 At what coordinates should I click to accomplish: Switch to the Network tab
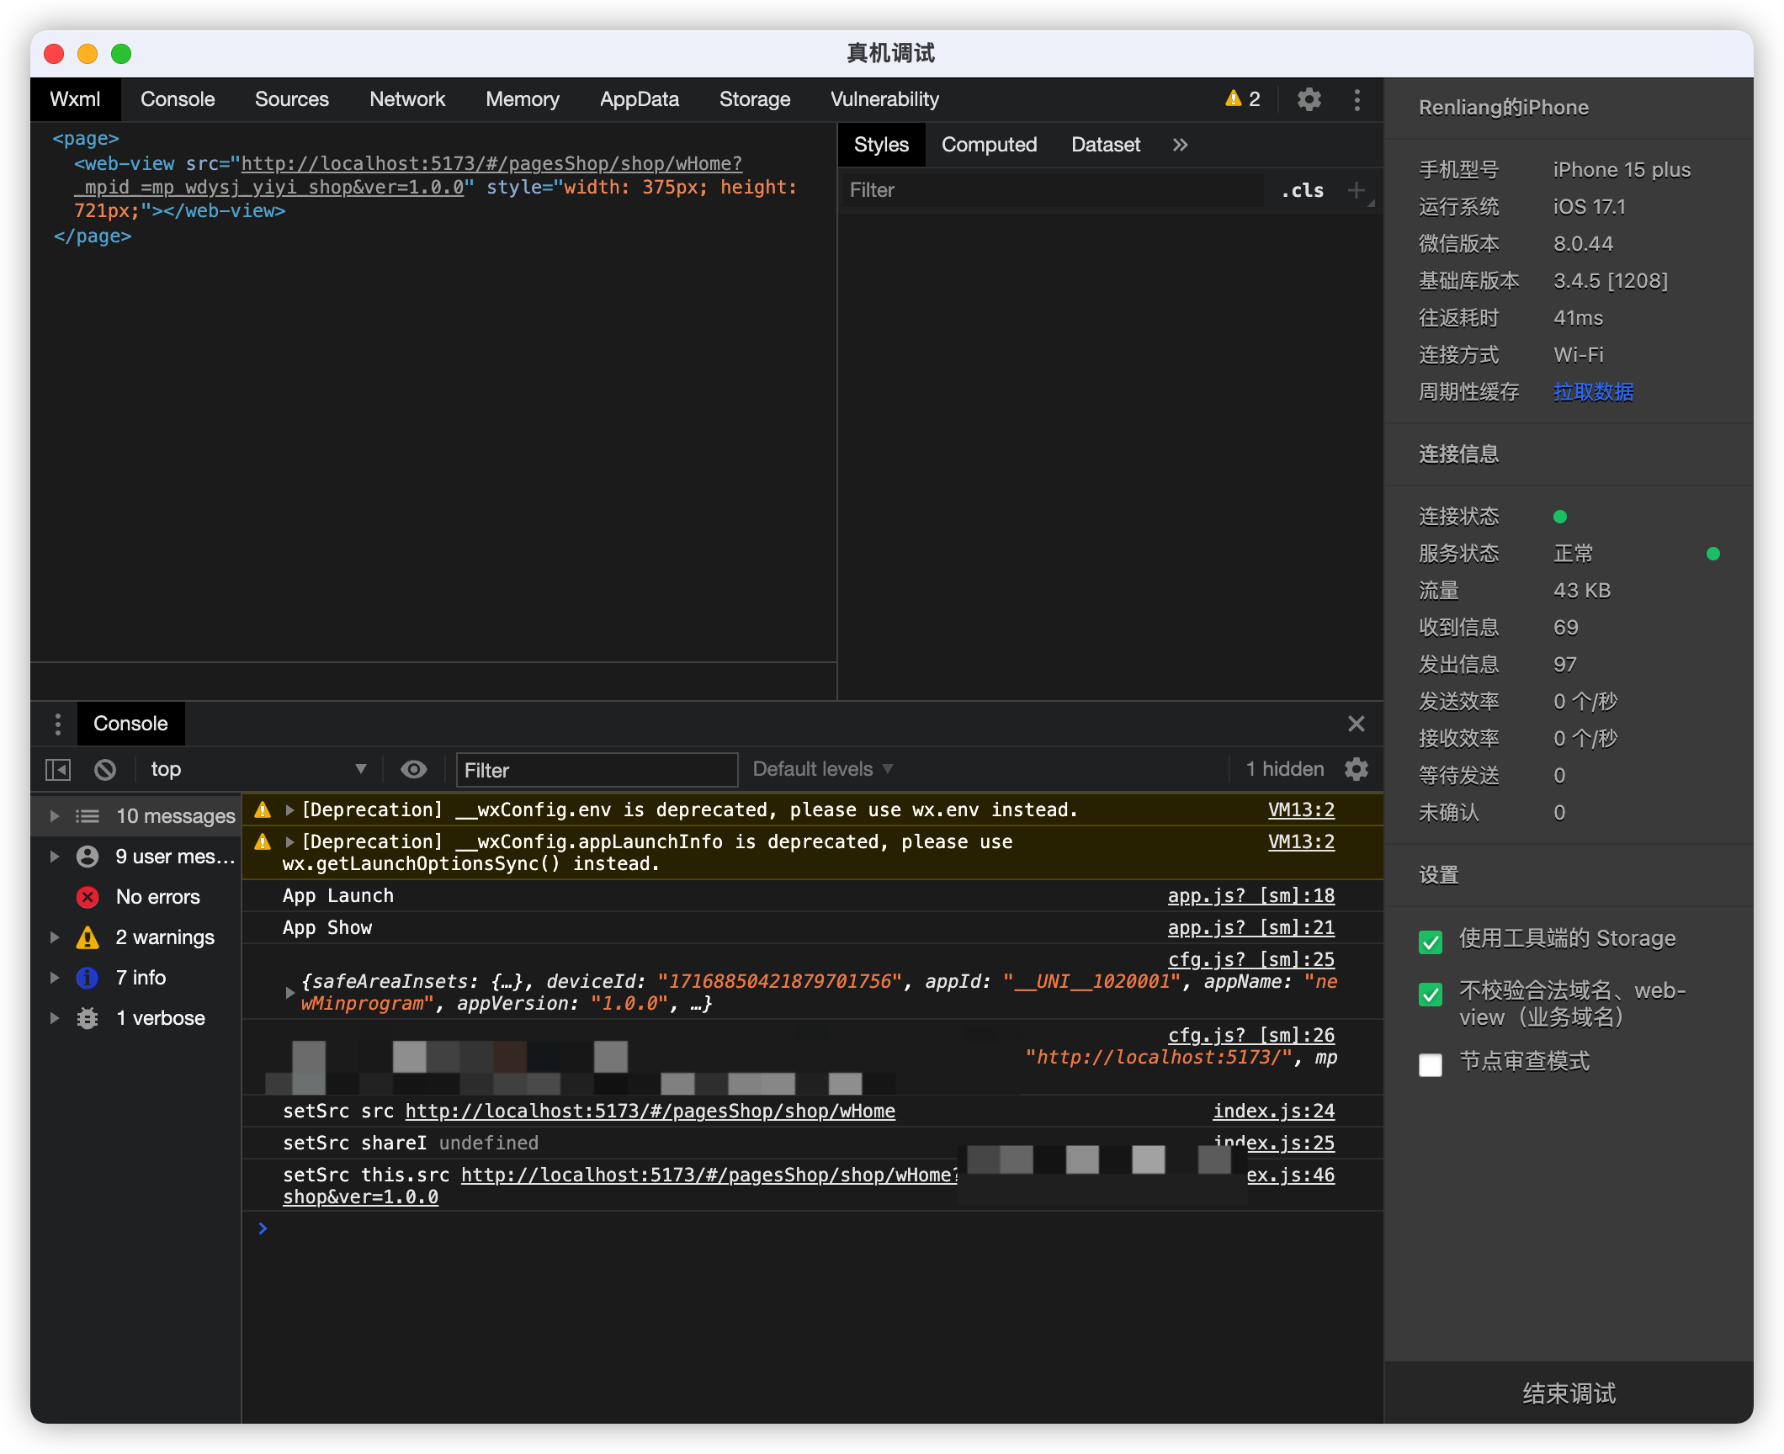[407, 99]
